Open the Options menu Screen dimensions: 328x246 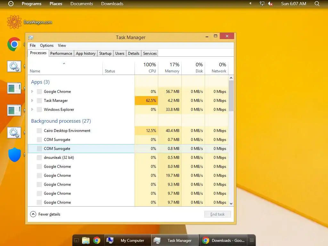coord(47,45)
